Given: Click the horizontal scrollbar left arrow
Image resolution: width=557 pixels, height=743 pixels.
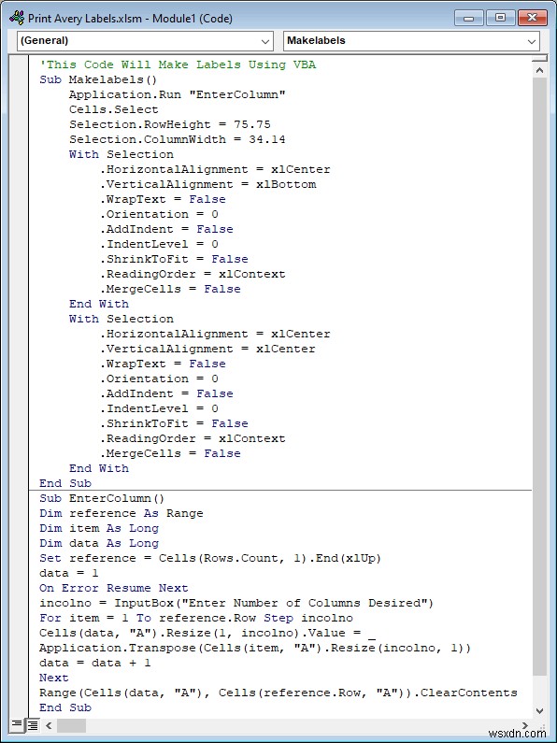Looking at the screenshot, I should tap(49, 725).
